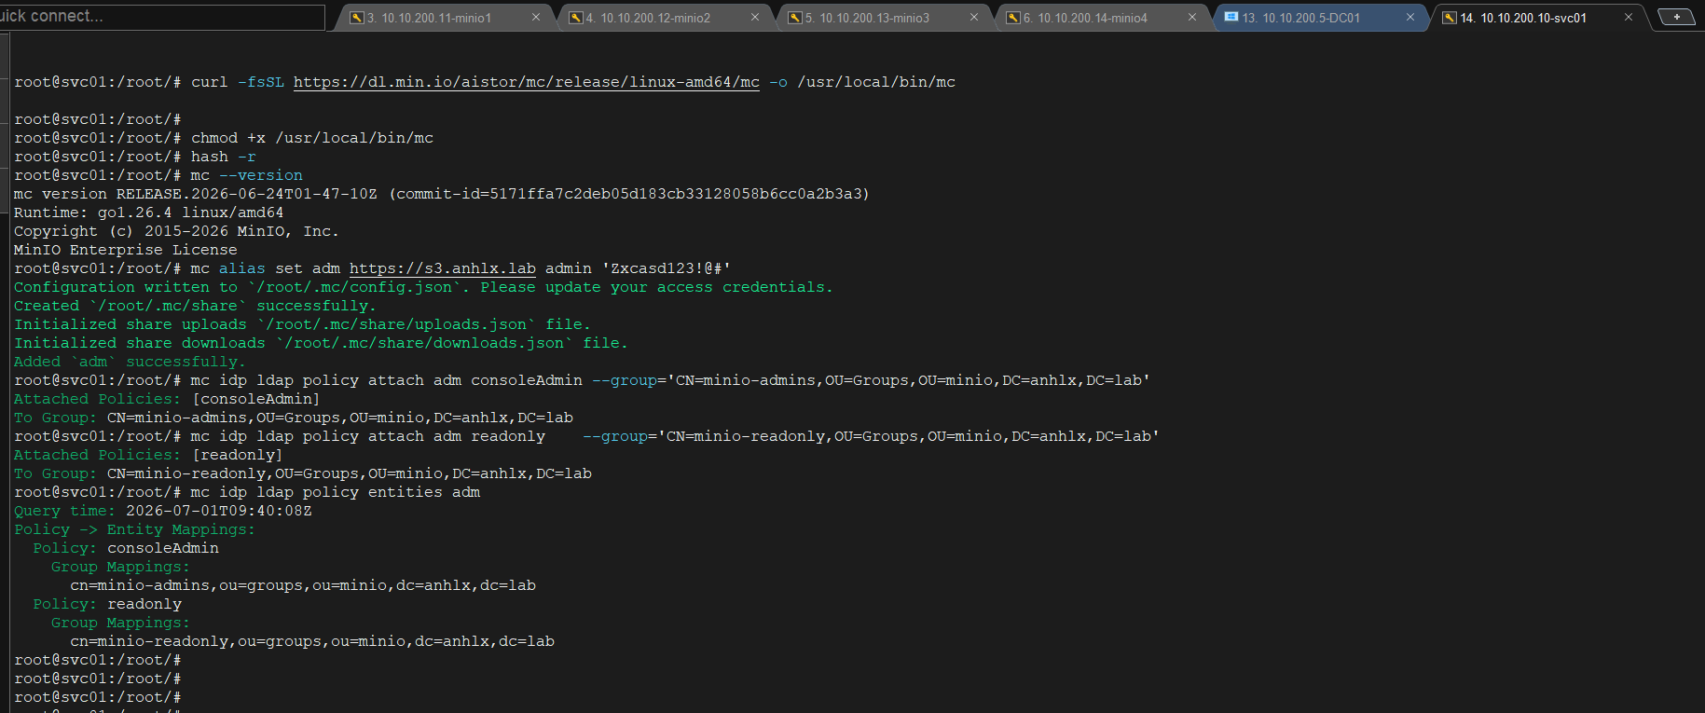This screenshot has height=713, width=1705.
Task: Click the SSH icon on minio3 tab
Action: pos(795,18)
